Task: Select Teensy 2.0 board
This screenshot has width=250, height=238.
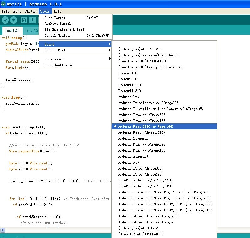Action: click(164, 79)
